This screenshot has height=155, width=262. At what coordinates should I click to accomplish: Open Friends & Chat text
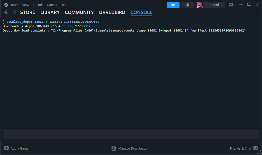click(x=241, y=148)
